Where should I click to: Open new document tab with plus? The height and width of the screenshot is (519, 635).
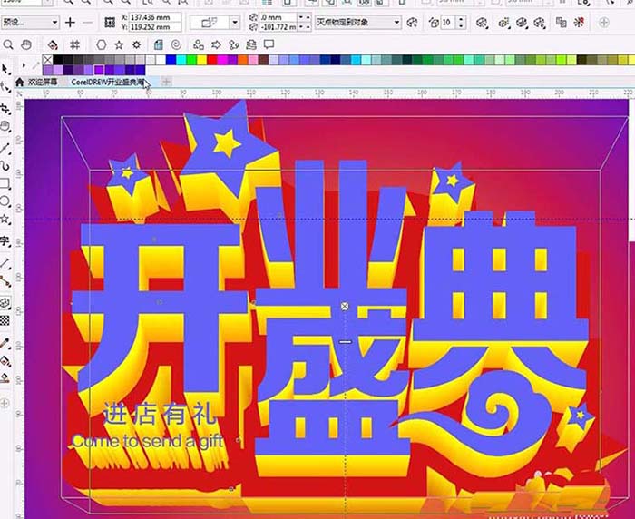tap(166, 82)
